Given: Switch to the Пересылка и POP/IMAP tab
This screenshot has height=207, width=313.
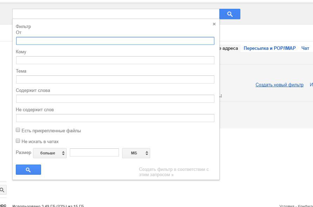Looking at the screenshot, I should click(x=269, y=48).
